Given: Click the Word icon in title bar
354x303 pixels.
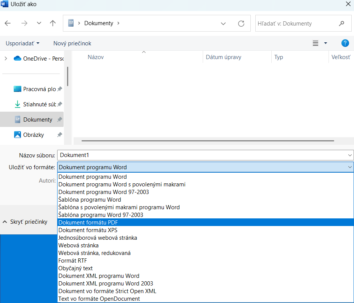Looking at the screenshot, I should click(x=4, y=4).
